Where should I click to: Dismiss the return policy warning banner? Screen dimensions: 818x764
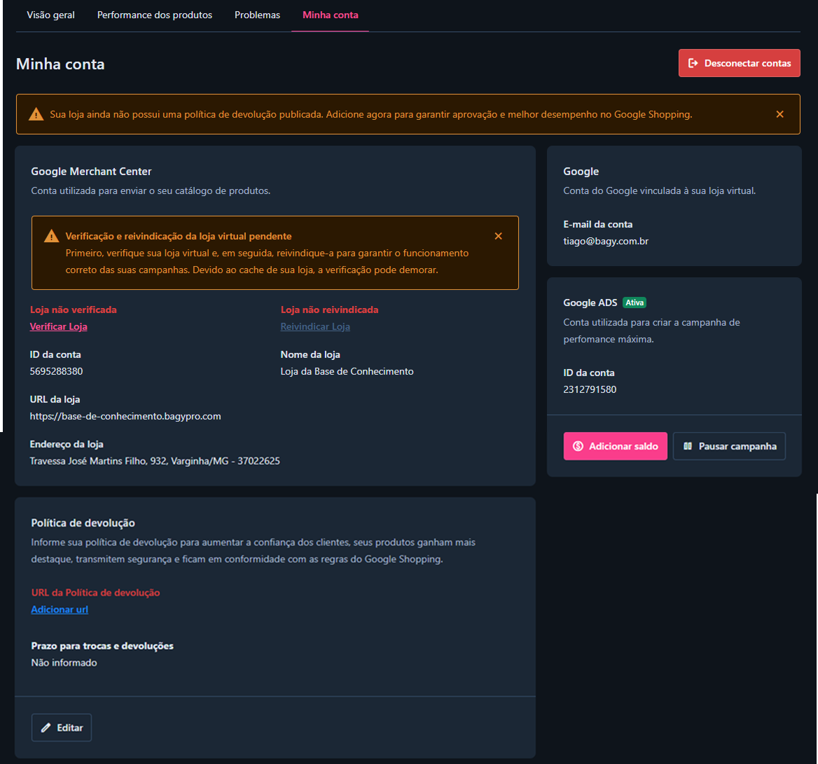(779, 114)
